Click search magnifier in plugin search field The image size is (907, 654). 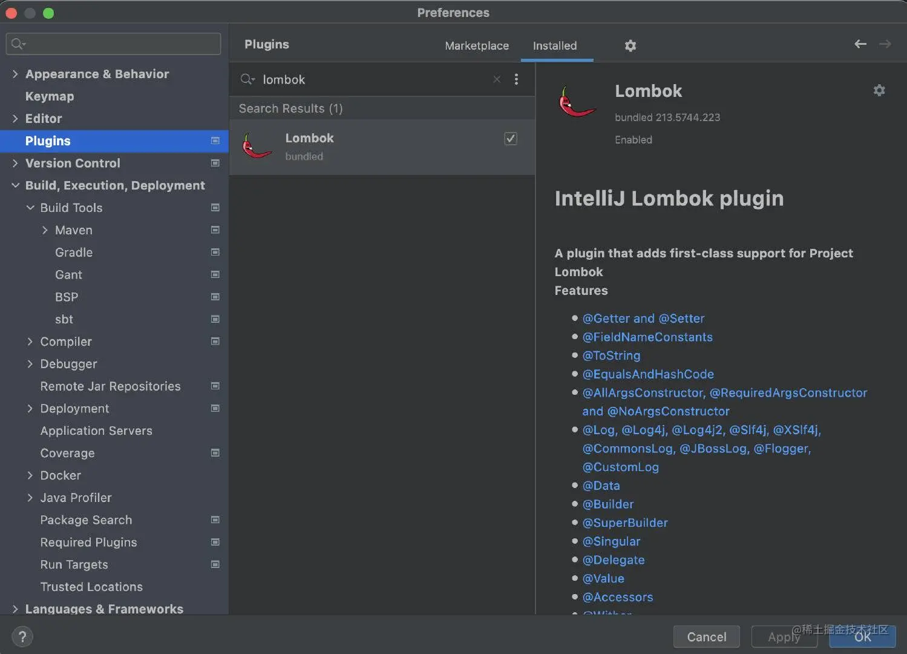(x=247, y=79)
